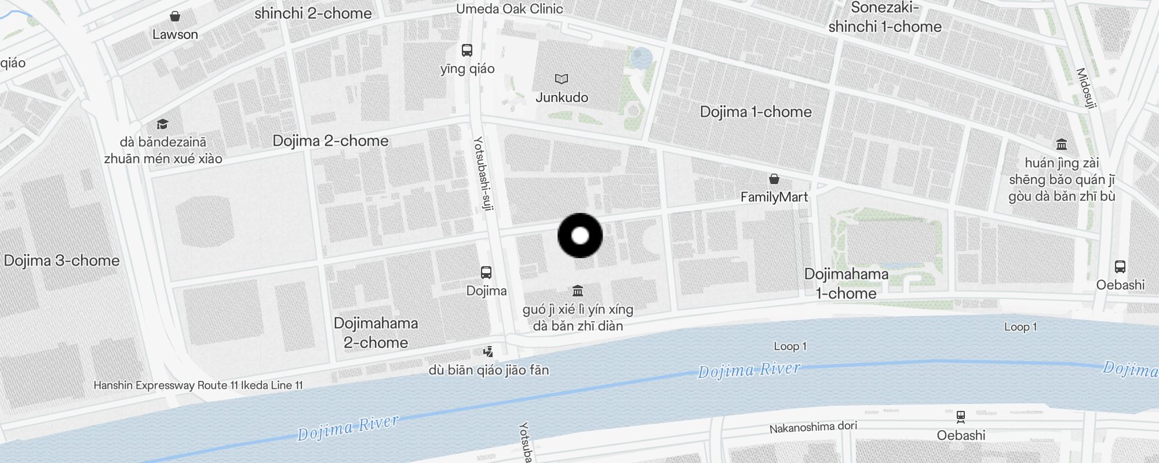Click the museum icon near Midosuji
The image size is (1159, 463).
(x=1062, y=144)
